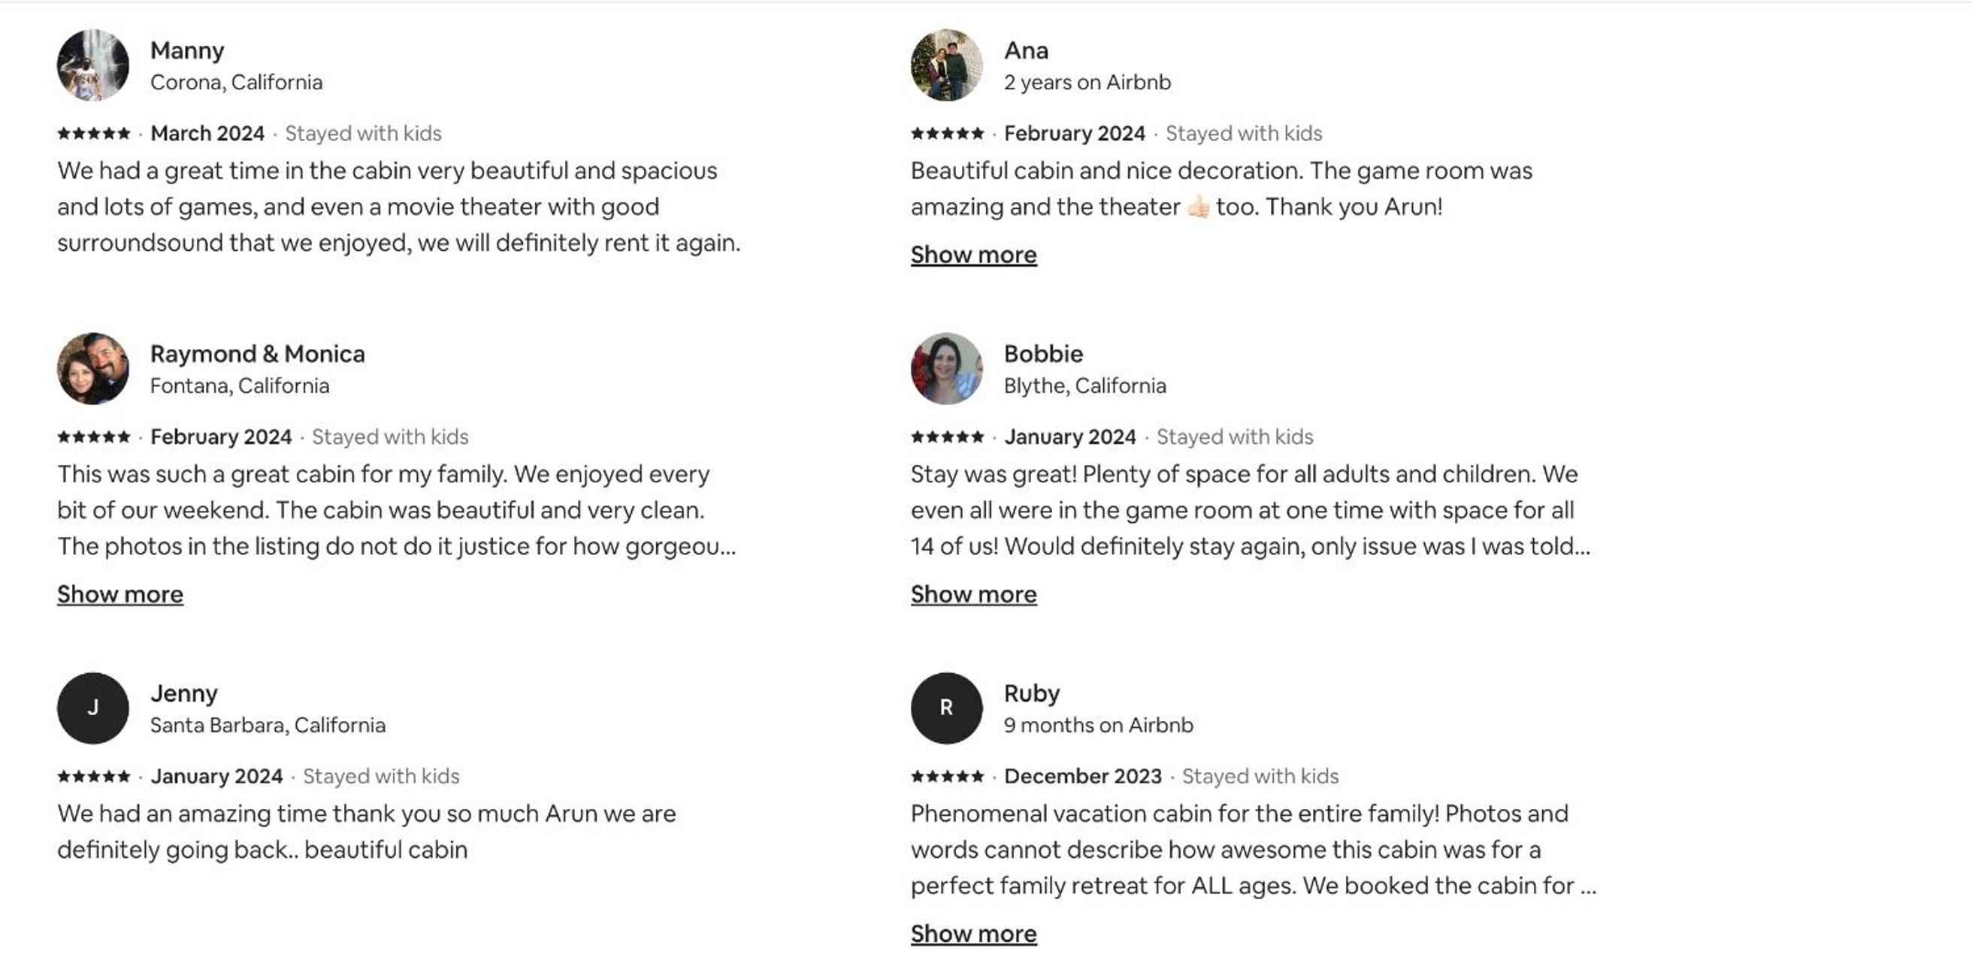
Task: Expand Raymond & Monica's review text
Action: pos(120,595)
